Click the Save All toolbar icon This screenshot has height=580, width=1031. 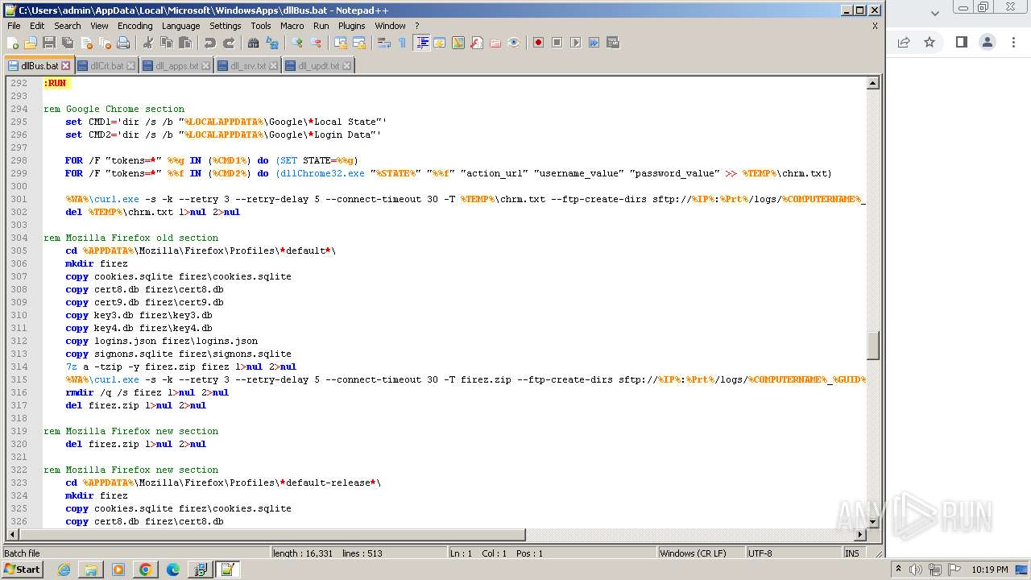pos(68,43)
